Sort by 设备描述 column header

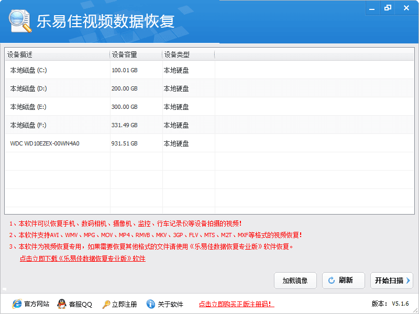click(57, 54)
